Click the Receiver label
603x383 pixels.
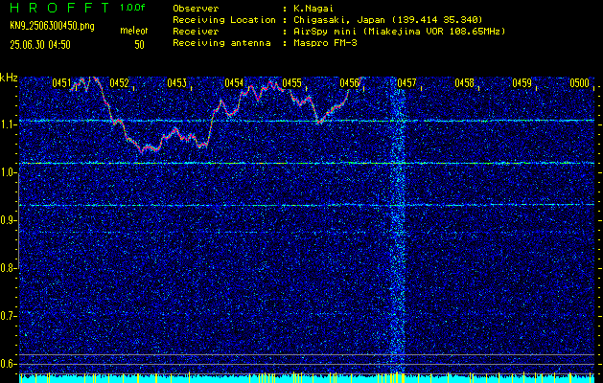pos(196,32)
